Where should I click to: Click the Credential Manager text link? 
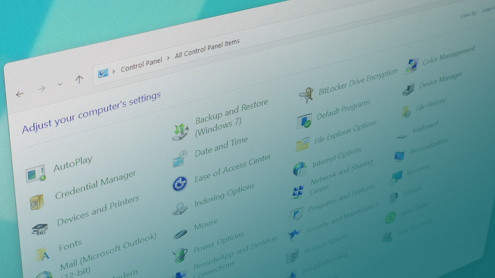[x=96, y=185]
